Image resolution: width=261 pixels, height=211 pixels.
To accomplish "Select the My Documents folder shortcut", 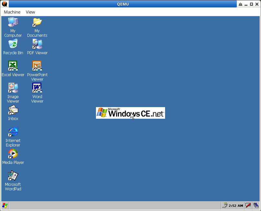I will pos(37,27).
